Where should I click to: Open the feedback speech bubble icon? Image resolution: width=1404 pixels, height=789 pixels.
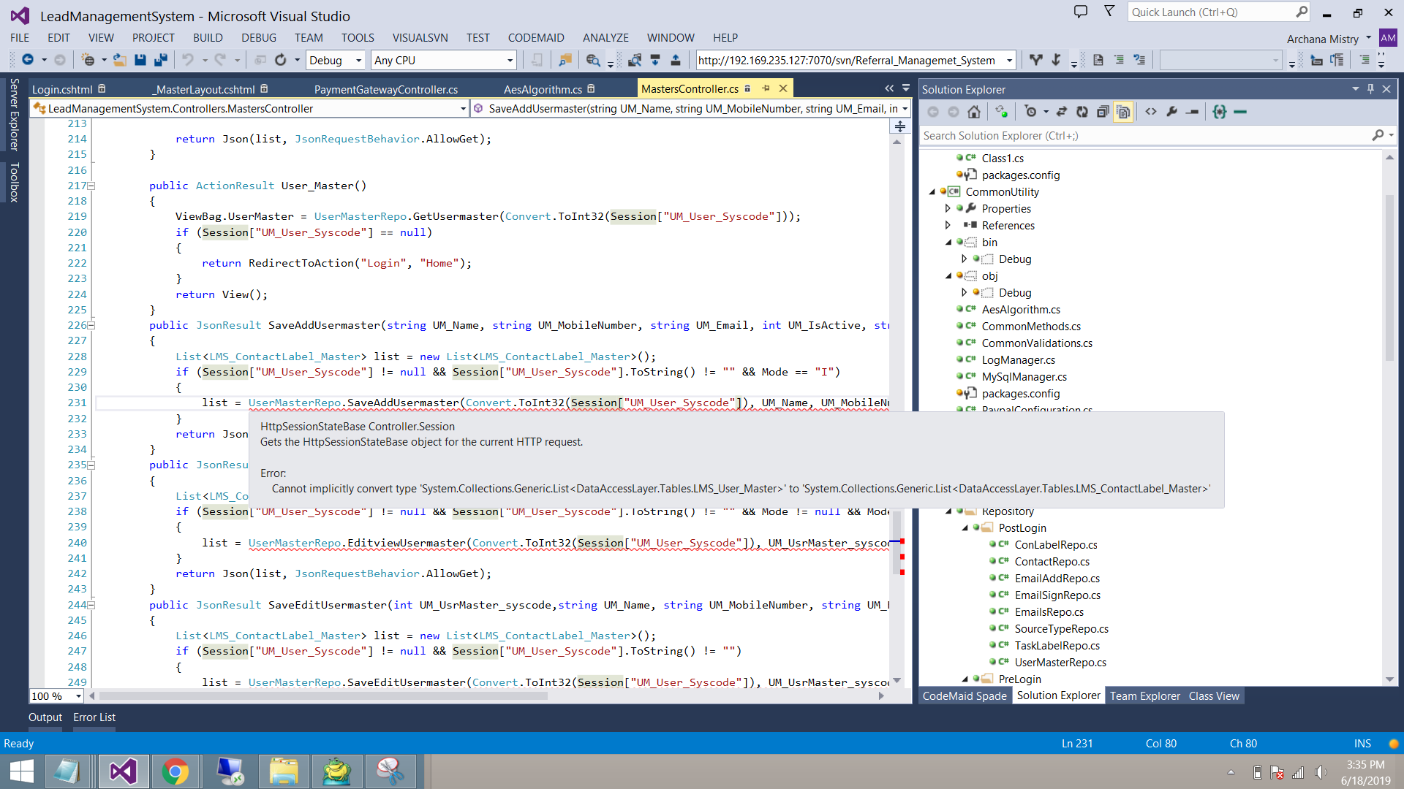1081,11
